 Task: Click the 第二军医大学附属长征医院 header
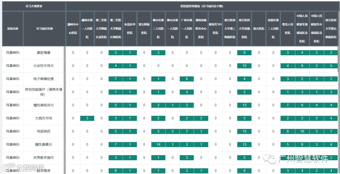101,29
